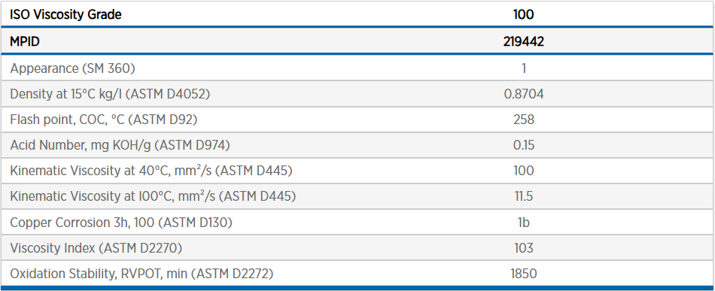Screen dimensions: 715x291
Task: Select the Appearance (SM 360) row
Action: (357, 68)
